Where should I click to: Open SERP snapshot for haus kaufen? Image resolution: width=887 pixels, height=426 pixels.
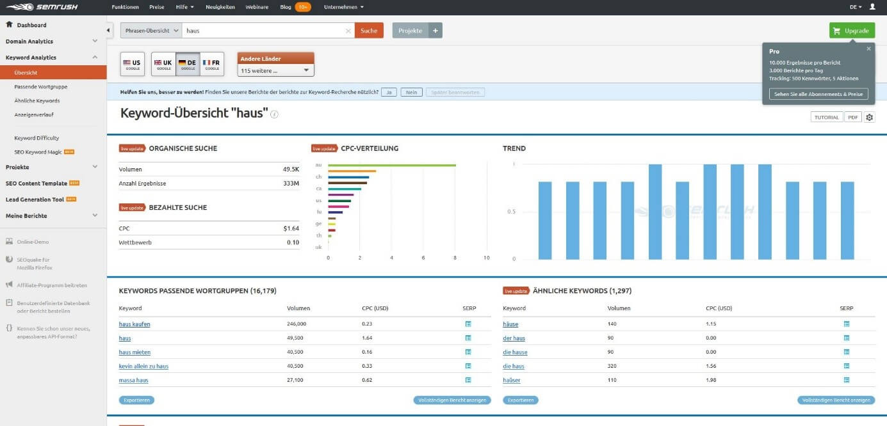[468, 324]
